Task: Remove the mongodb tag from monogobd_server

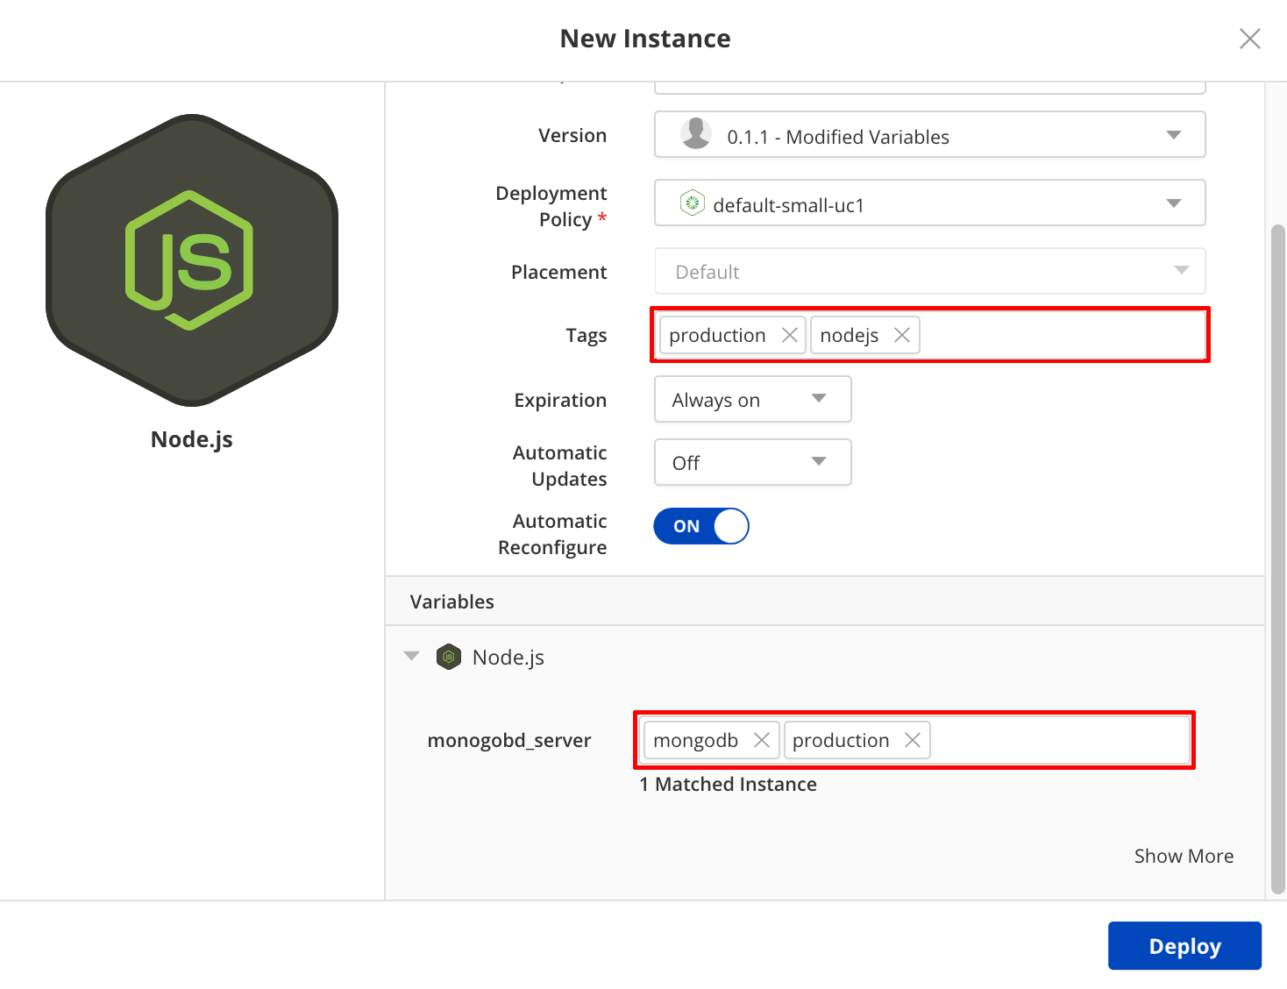Action: coord(761,740)
